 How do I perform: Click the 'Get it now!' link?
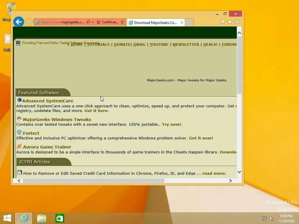tap(201, 138)
